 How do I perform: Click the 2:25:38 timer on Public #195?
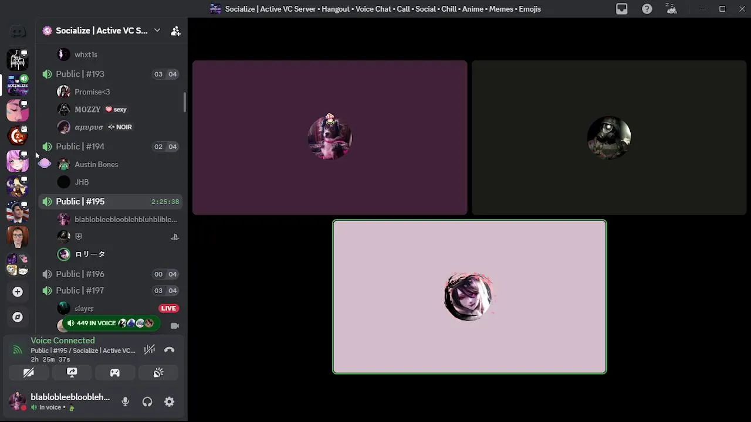165,202
